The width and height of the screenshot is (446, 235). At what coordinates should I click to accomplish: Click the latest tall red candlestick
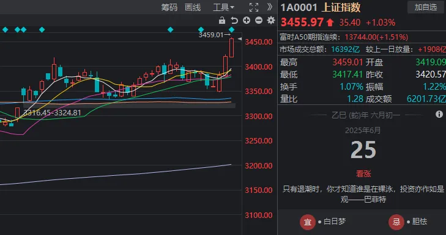click(x=231, y=48)
